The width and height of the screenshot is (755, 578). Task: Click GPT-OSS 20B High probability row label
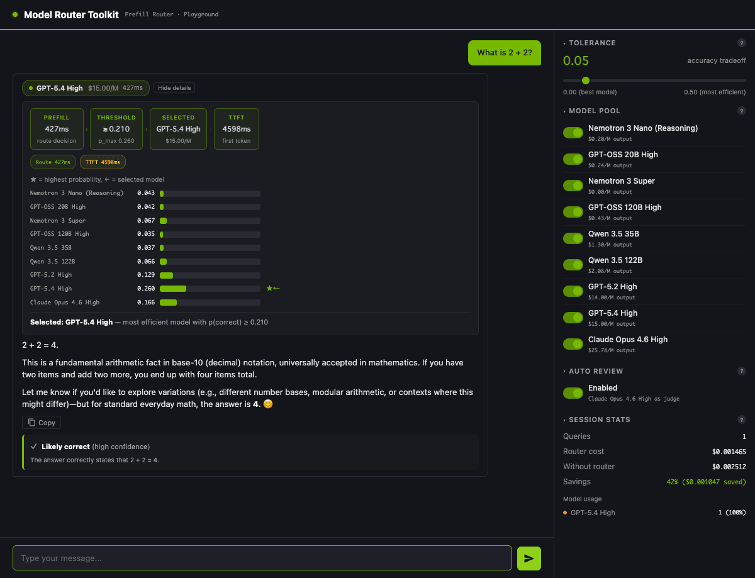click(x=58, y=207)
